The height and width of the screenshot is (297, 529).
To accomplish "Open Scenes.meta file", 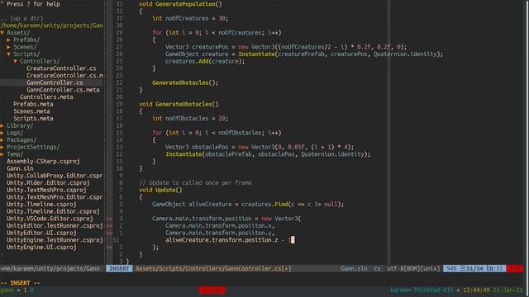I will pos(31,111).
